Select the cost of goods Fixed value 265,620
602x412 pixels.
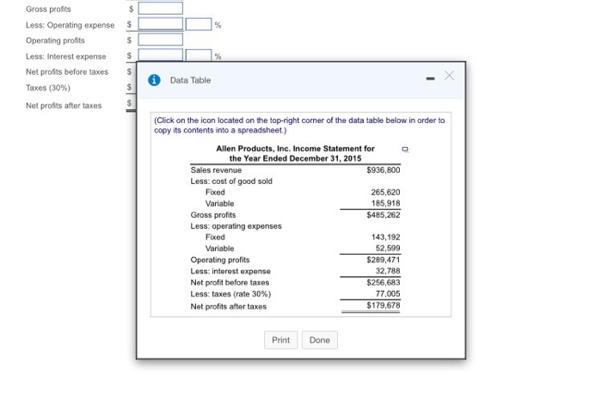(385, 193)
